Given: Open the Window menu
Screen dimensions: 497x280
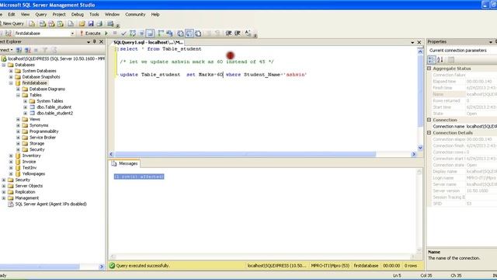Looking at the screenshot, I should pyautogui.click(x=112, y=15).
